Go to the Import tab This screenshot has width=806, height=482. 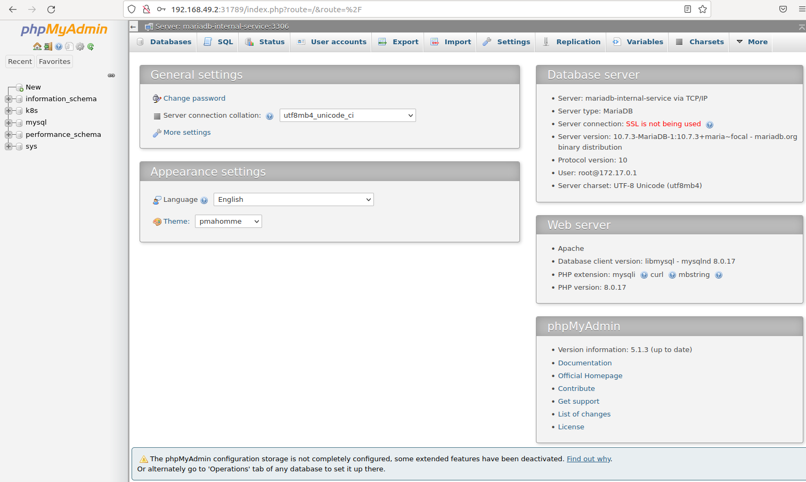451,42
